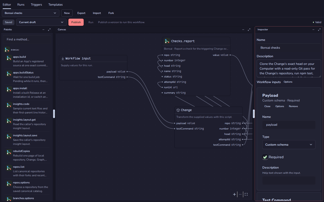Click the Change node cube icon
Viewport: 324px width, 202px height.
178,110
